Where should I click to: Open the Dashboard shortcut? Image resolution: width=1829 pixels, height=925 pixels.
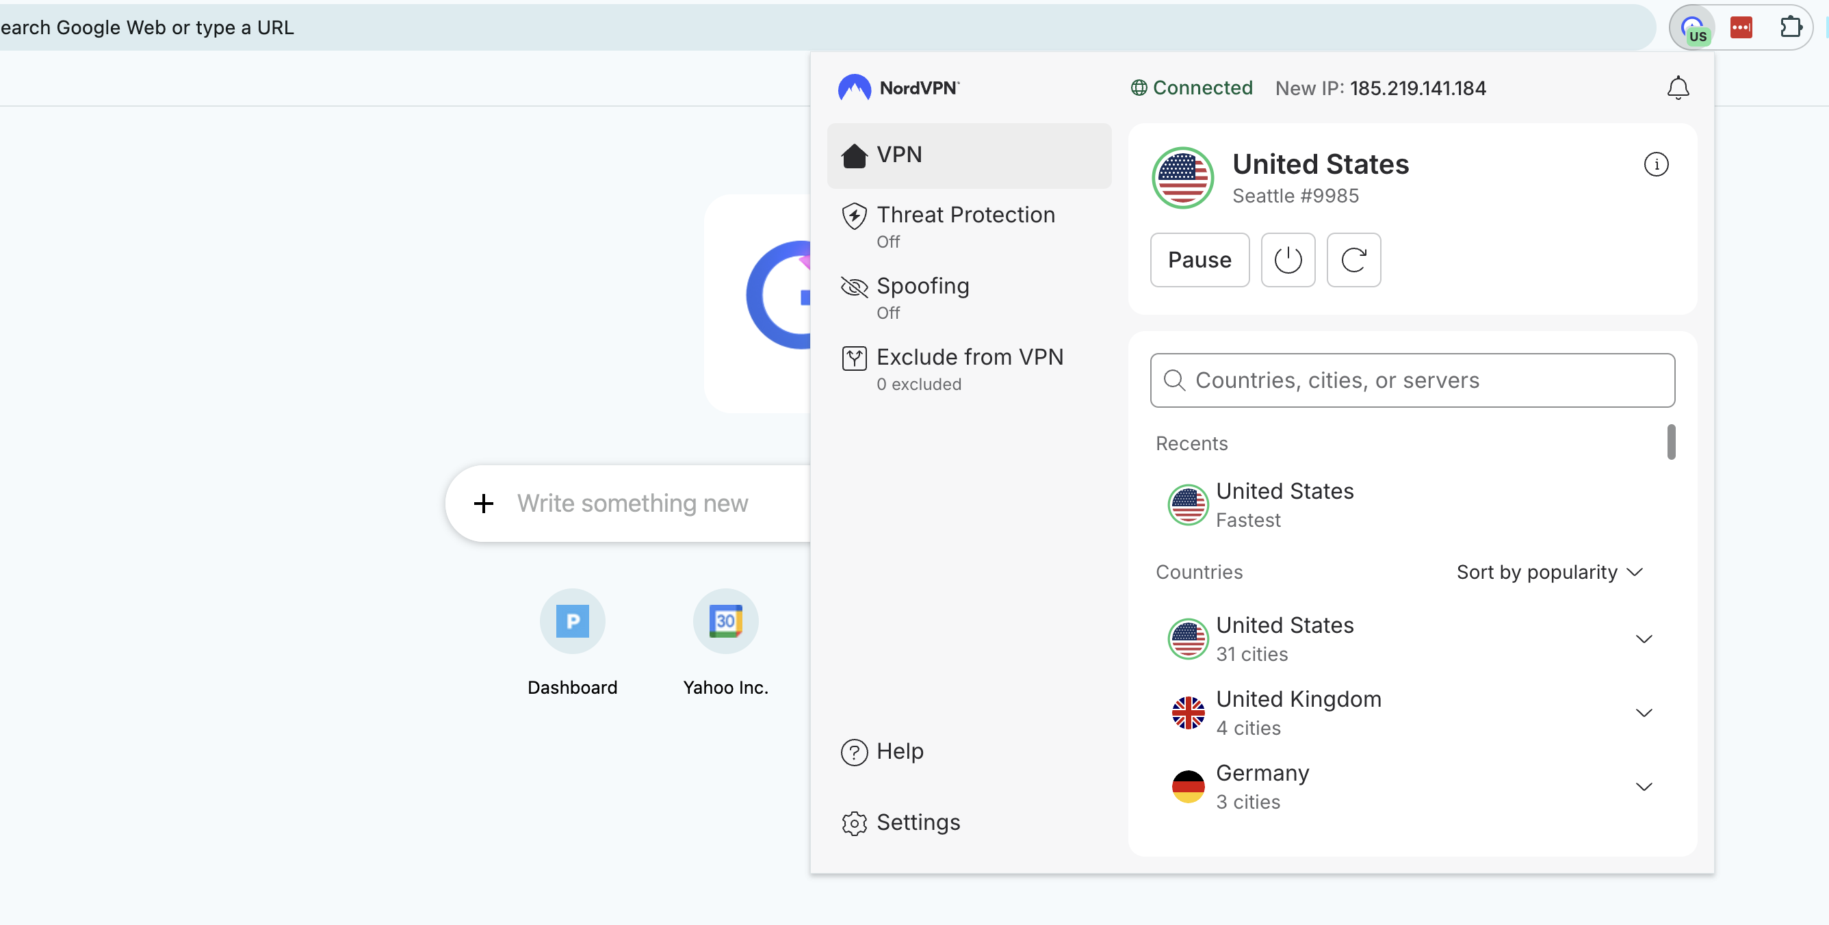(572, 621)
